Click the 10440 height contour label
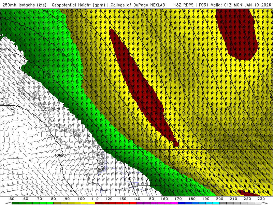Screen dimensions: 273x205 [153, 141]
